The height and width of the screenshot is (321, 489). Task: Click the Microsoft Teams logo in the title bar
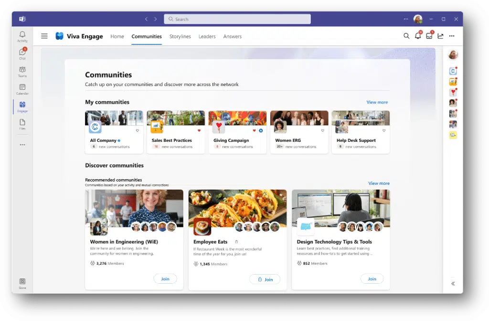point(22,19)
